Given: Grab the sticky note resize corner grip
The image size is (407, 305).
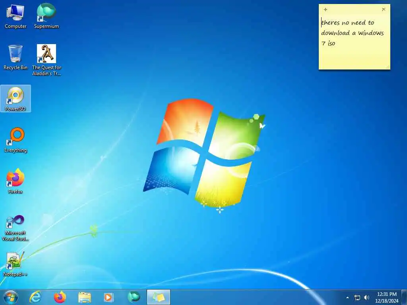Looking at the screenshot, I should (388, 67).
